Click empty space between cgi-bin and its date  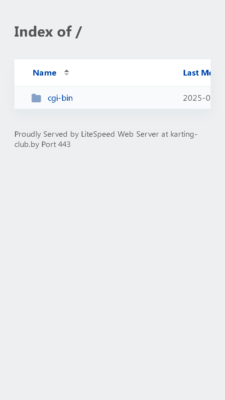click(127, 98)
